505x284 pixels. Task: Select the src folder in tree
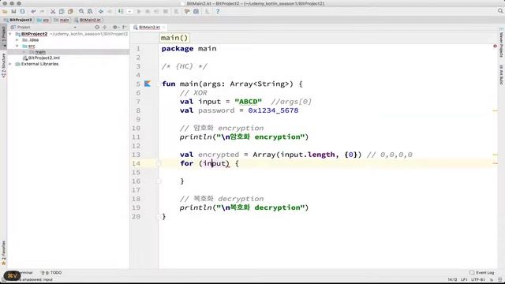28,46
